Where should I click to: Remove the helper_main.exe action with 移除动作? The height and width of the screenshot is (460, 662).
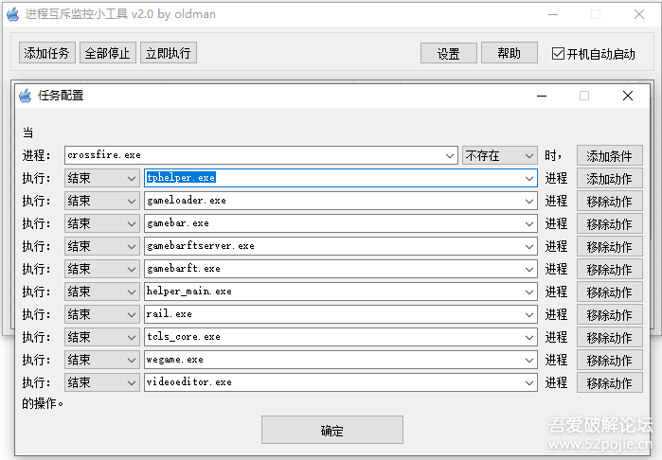click(x=609, y=292)
